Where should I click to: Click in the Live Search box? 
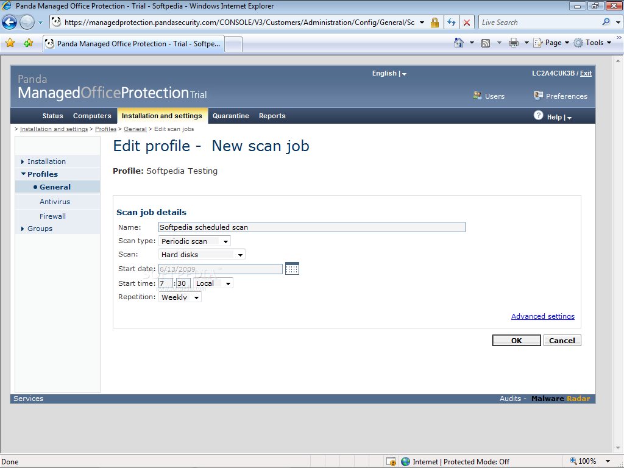coord(539,23)
